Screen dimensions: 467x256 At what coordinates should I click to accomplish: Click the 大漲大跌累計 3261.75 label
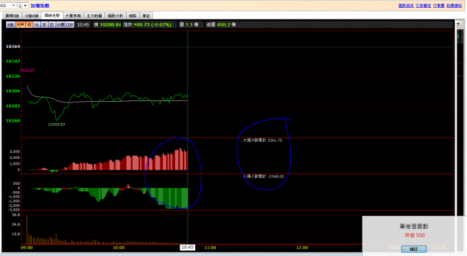(x=263, y=140)
